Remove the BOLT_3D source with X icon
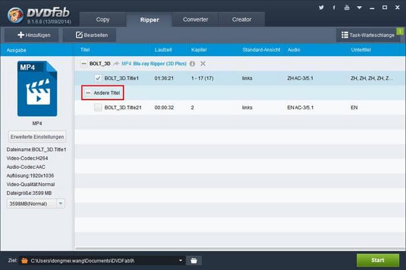This screenshot has height=270, width=406. pos(203,64)
